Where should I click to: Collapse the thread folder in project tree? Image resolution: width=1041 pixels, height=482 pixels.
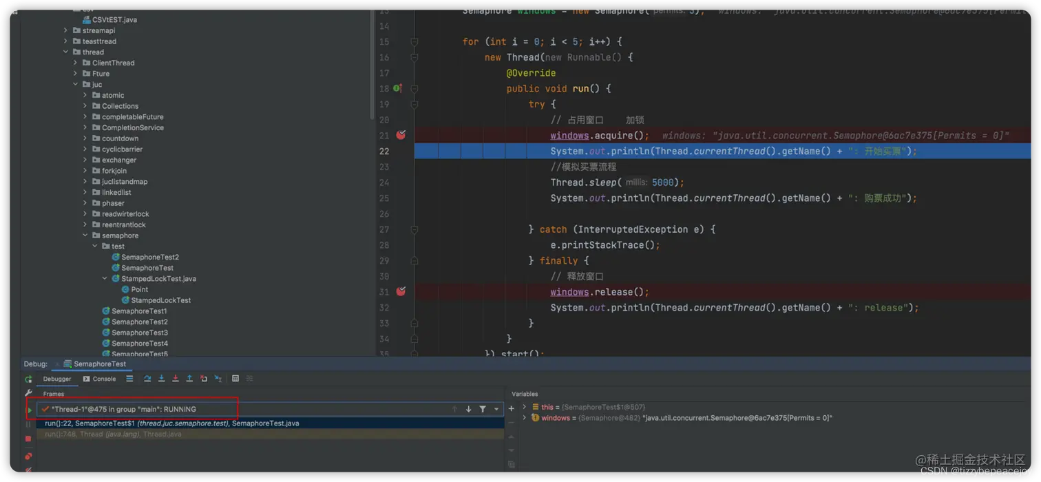[x=66, y=52]
